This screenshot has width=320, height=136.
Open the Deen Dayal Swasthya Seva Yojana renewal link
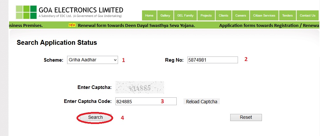point(136,25)
